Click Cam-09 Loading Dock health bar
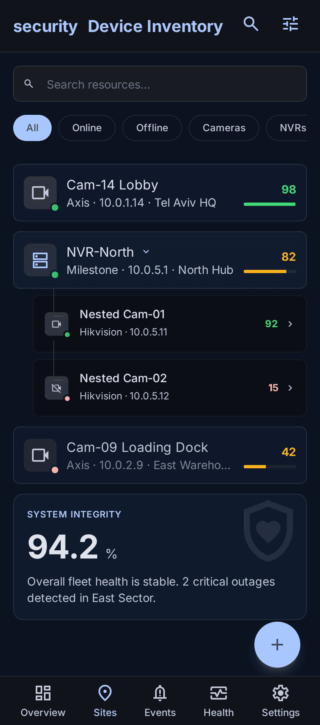Screen dimensions: 320x725 click(x=270, y=467)
